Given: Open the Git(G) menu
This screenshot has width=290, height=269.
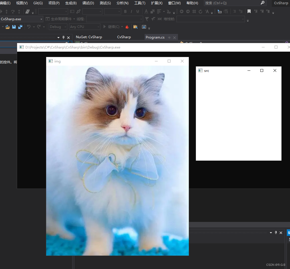Looking at the screenshot, I should pyautogui.click(x=38, y=3).
